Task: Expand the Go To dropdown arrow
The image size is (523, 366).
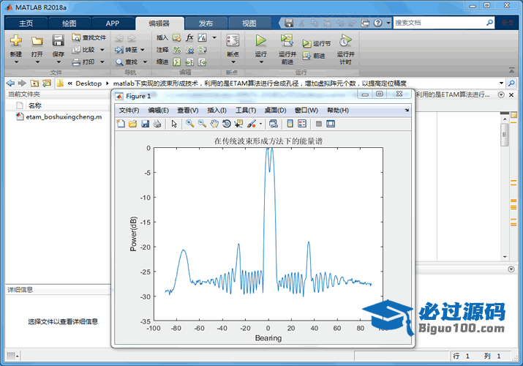Action: coord(143,50)
